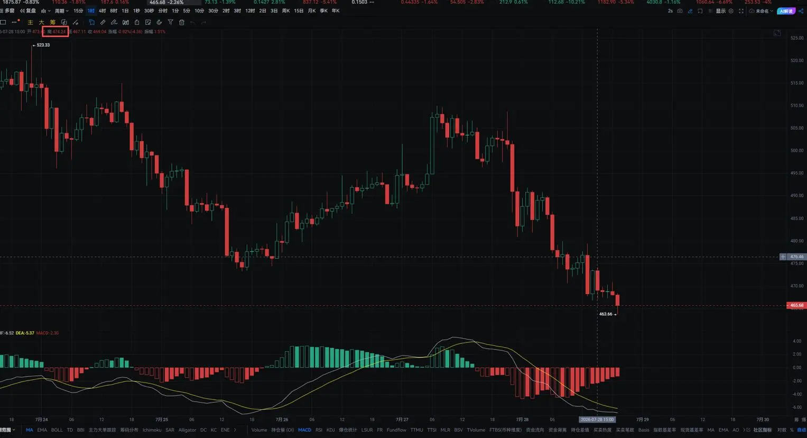Screen dimensions: 807x438
Task: Select the ruler measure tool
Action: tap(103, 22)
